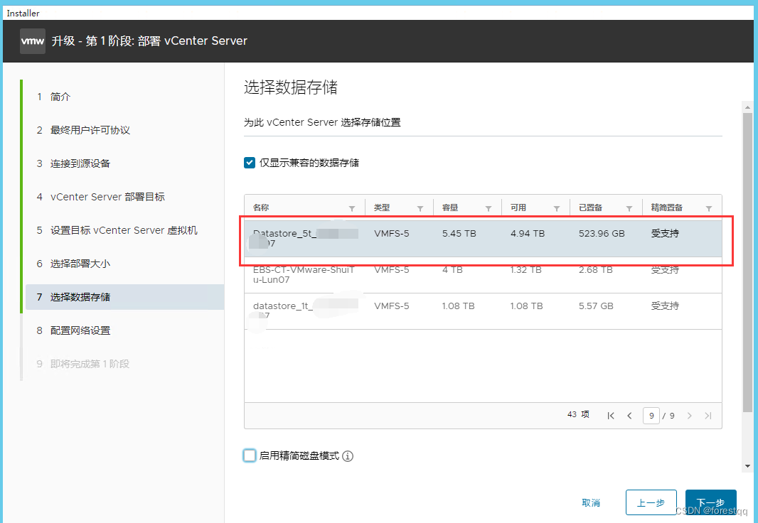Sort by 精简置备 column header

(x=667, y=207)
